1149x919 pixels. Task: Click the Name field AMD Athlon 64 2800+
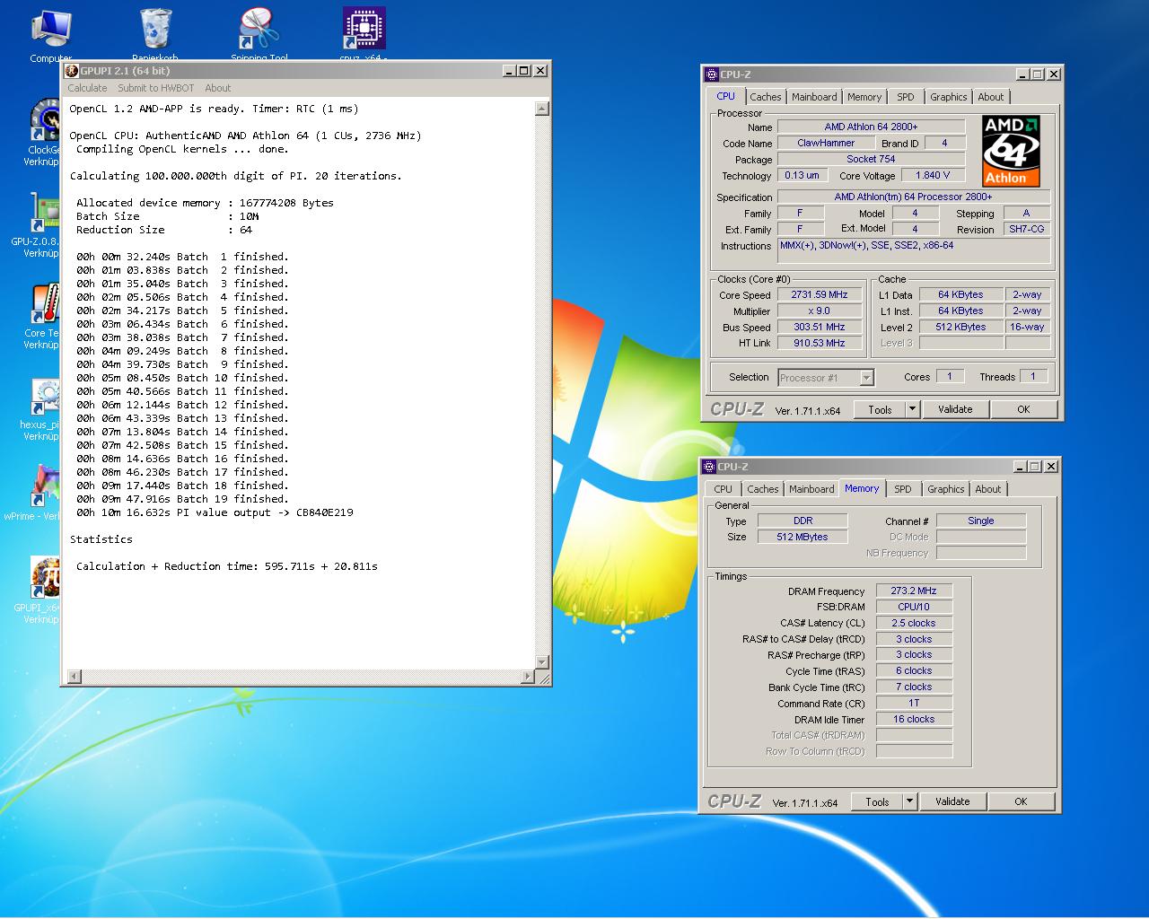click(871, 127)
